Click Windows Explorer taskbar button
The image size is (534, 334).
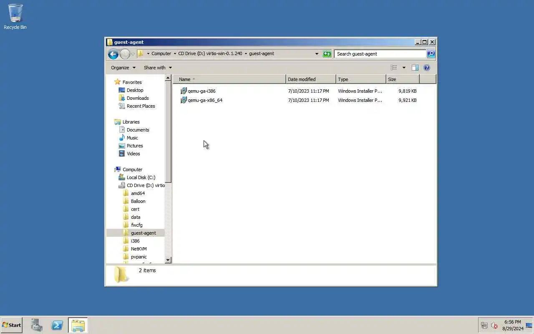point(78,325)
